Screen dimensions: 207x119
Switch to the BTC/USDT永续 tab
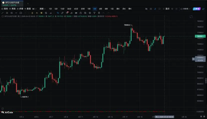click(12, 4)
